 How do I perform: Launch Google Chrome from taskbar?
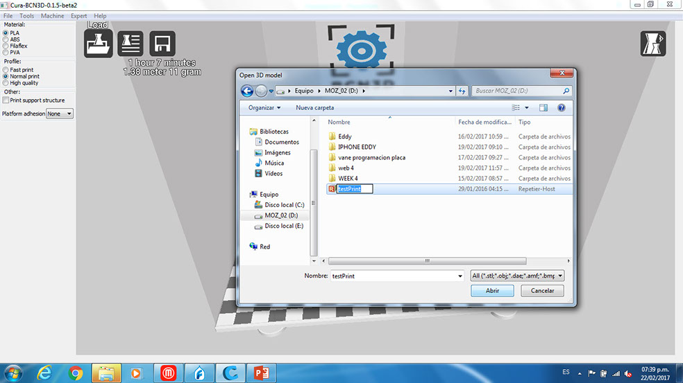click(x=76, y=373)
